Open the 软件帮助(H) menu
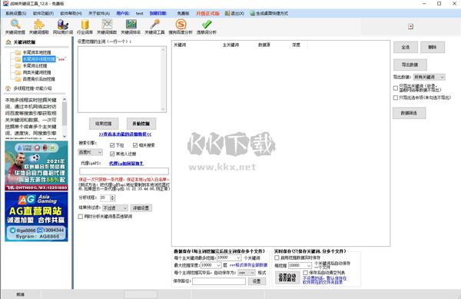Image resolution: width=461 pixels, height=299 pixels. [71, 13]
